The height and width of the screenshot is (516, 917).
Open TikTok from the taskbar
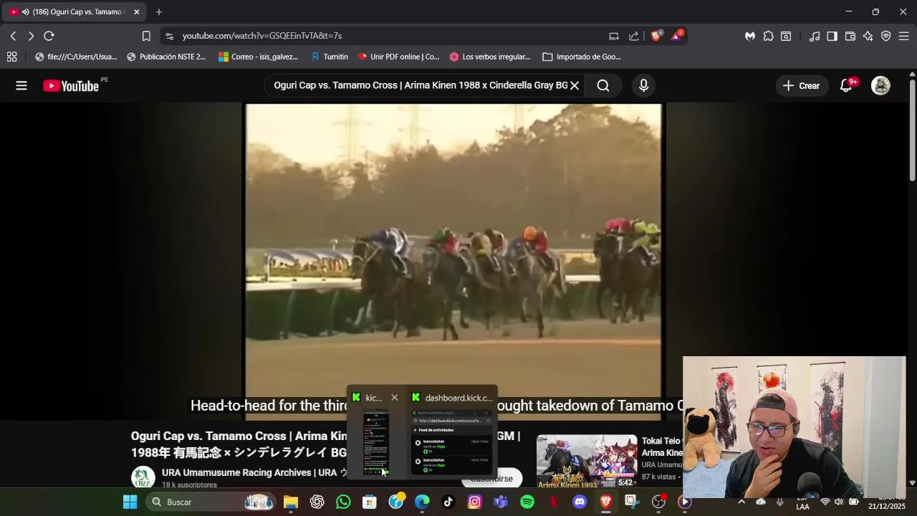click(448, 502)
